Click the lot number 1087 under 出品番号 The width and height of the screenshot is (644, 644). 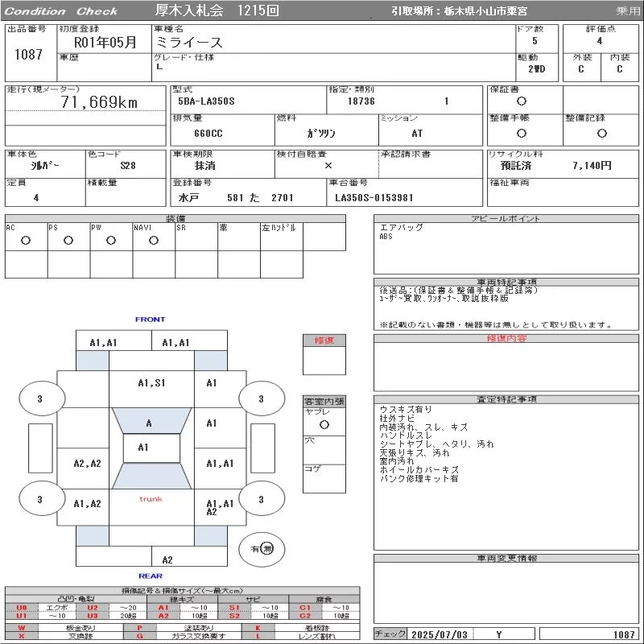coord(28,54)
